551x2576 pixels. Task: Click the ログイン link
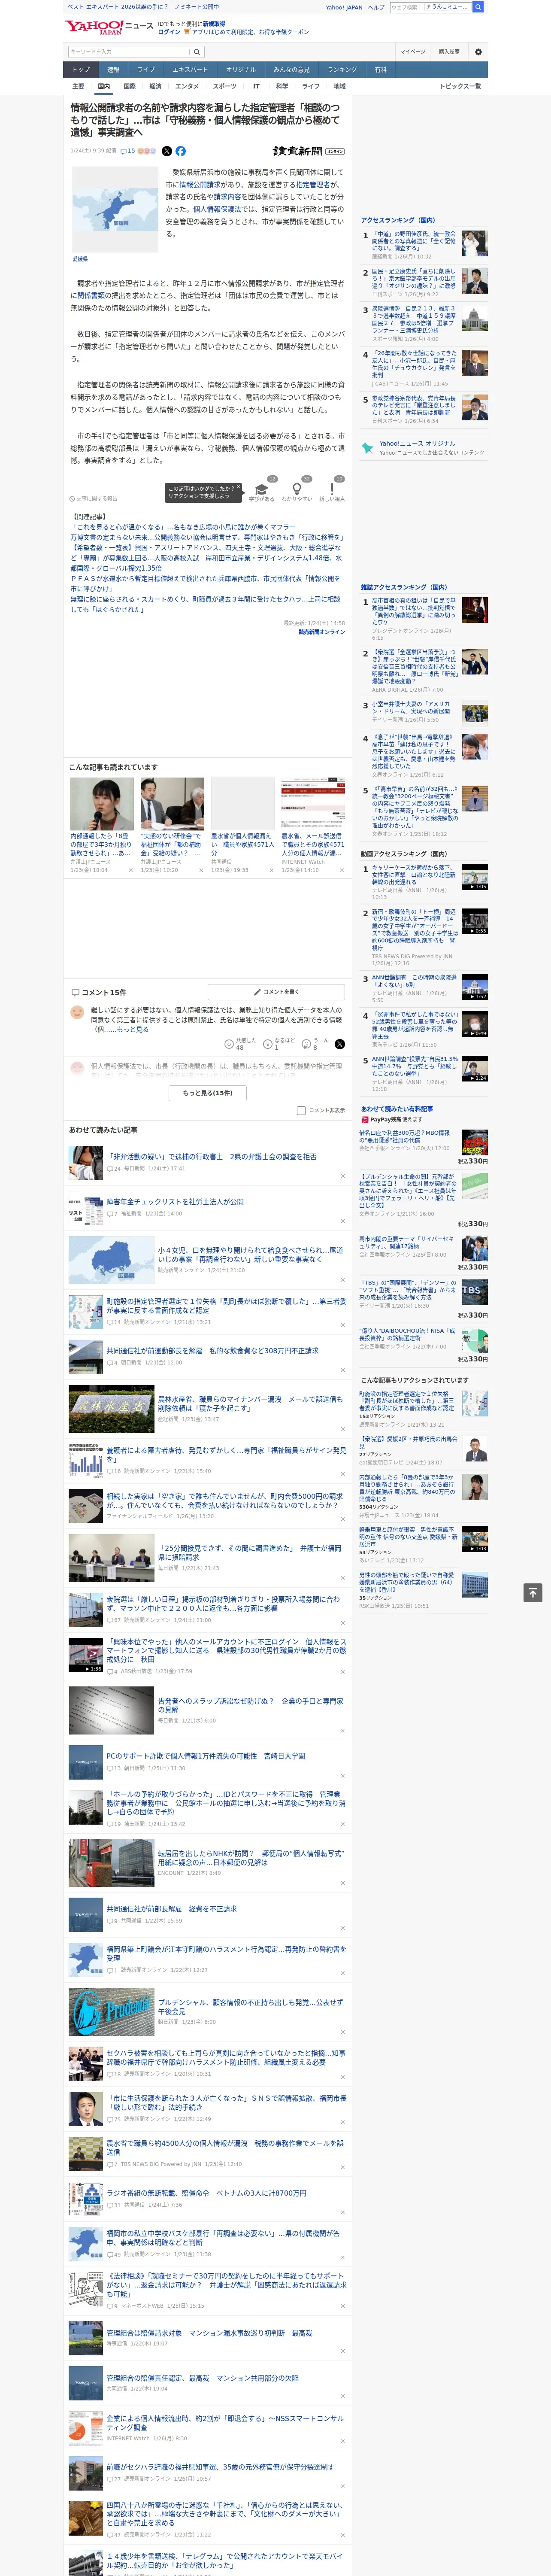169,32
